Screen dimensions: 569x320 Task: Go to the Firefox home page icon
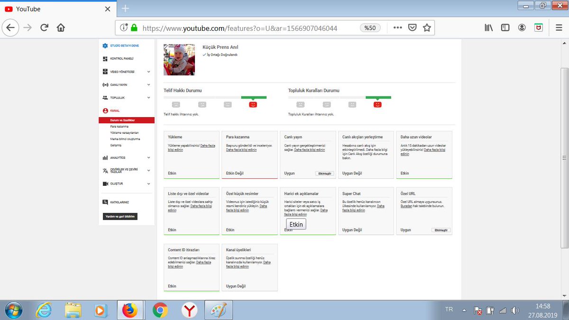point(61,27)
